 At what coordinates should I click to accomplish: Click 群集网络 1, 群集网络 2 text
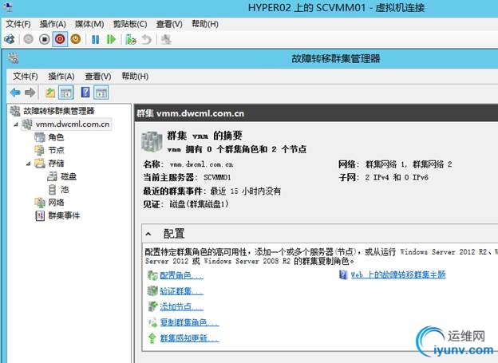(409, 164)
